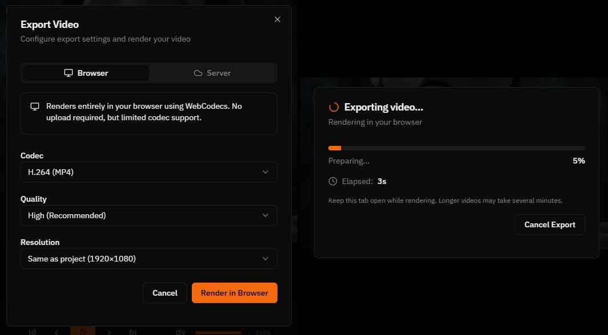Click Render in Browser
This screenshot has width=608, height=335.
234,293
